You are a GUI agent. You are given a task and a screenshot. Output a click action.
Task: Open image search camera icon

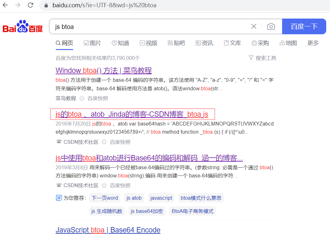pyautogui.click(x=271, y=26)
